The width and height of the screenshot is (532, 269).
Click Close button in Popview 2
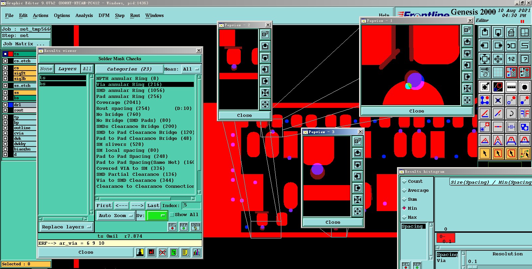pyautogui.click(x=244, y=115)
